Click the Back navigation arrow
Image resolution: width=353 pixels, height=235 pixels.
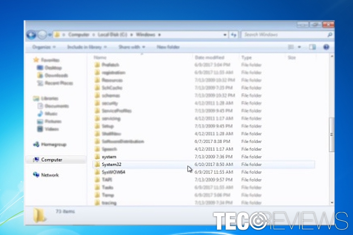click(x=31, y=35)
